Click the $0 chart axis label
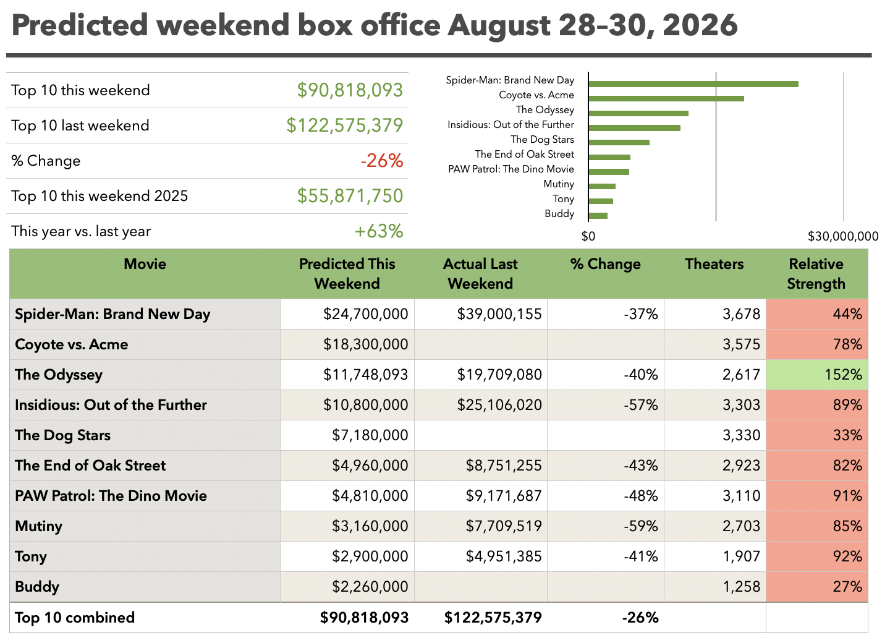The width and height of the screenshot is (890, 643). pos(588,236)
